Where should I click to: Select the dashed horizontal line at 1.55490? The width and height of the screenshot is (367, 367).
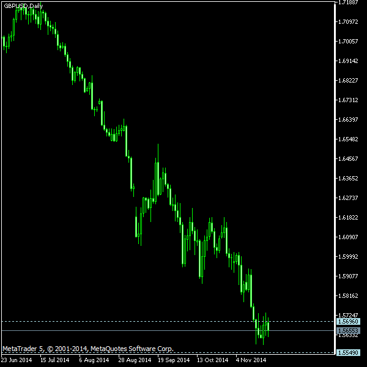point(168,352)
